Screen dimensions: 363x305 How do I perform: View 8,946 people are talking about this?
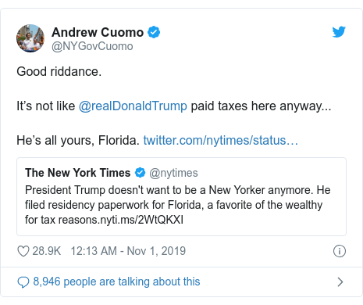coord(116,282)
